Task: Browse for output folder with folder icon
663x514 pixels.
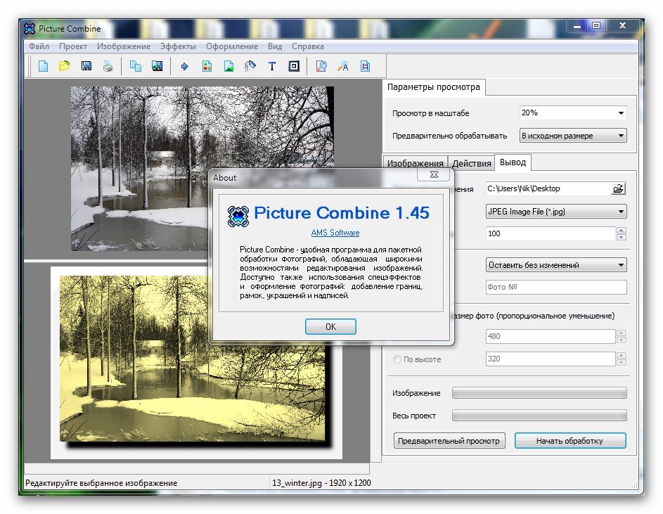Action: tap(618, 188)
